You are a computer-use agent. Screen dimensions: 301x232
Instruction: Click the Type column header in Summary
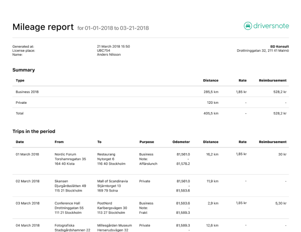(20, 81)
